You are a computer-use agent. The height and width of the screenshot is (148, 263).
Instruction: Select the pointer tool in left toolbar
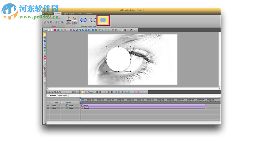click(45, 35)
